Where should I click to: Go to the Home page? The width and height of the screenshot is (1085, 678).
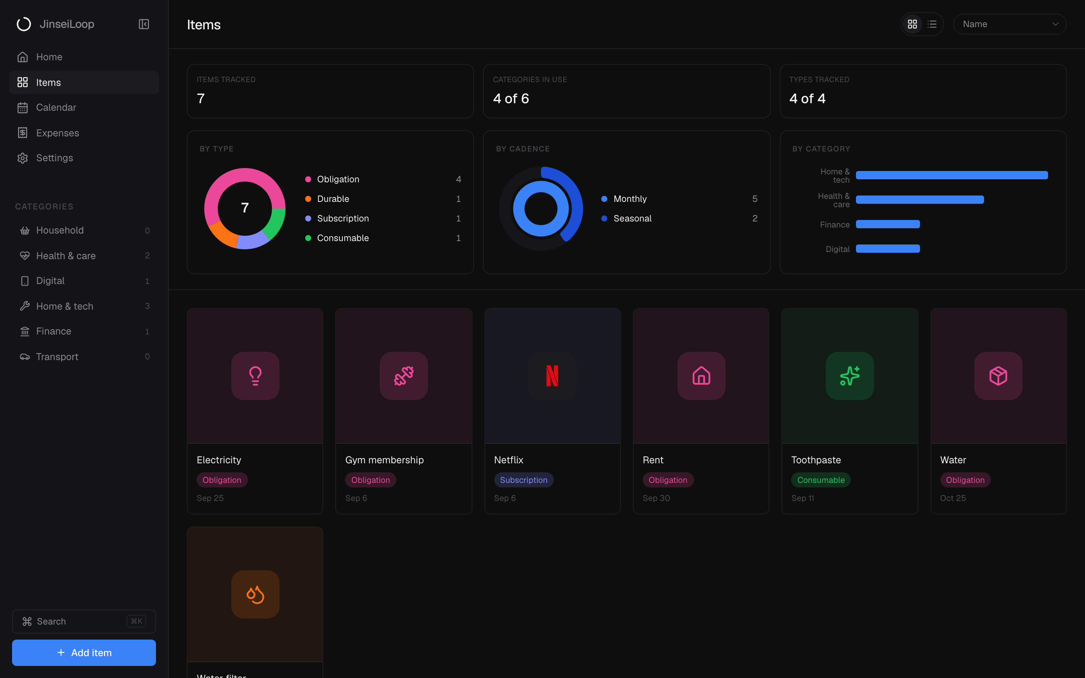84,57
